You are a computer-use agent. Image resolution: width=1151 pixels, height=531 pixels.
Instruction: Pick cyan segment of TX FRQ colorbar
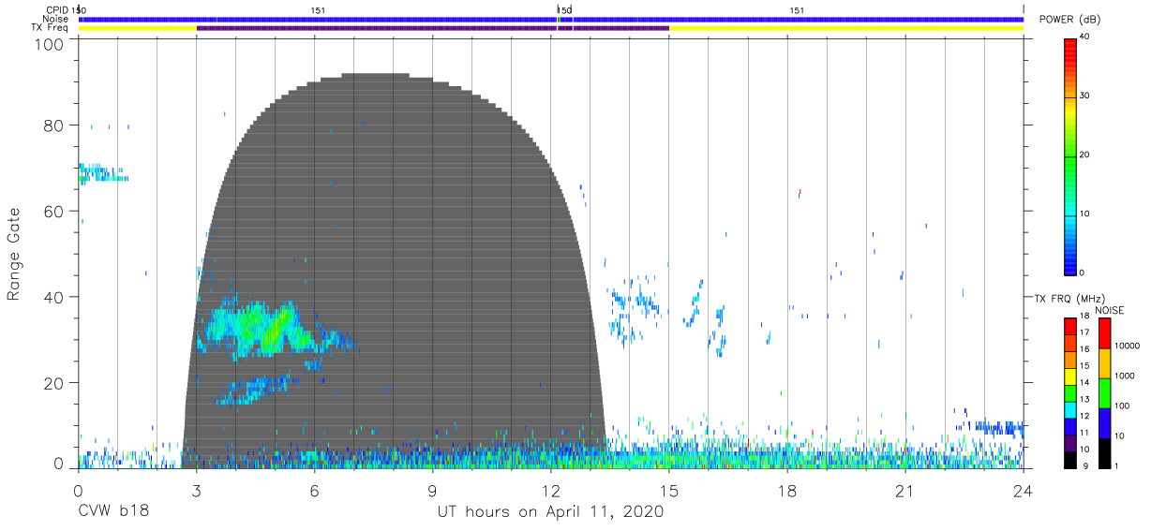1070,410
